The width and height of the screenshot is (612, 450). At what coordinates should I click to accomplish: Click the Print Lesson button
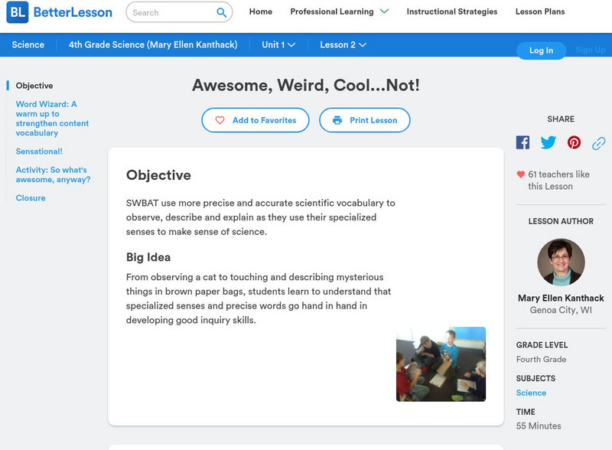click(x=365, y=120)
